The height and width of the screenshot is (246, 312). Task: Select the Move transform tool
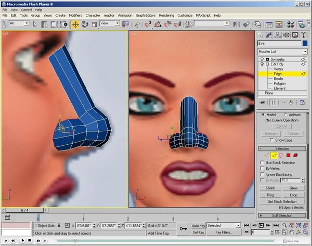click(x=75, y=24)
